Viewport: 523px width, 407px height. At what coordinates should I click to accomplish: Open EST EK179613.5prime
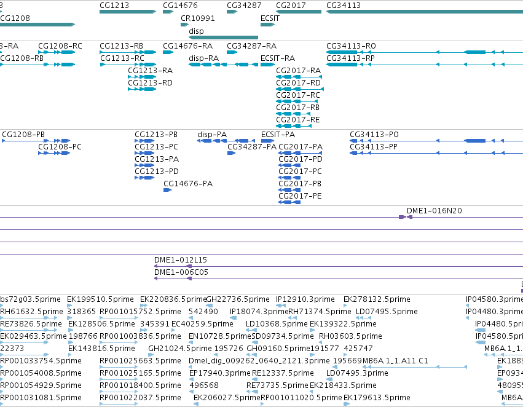pyautogui.click(x=377, y=398)
